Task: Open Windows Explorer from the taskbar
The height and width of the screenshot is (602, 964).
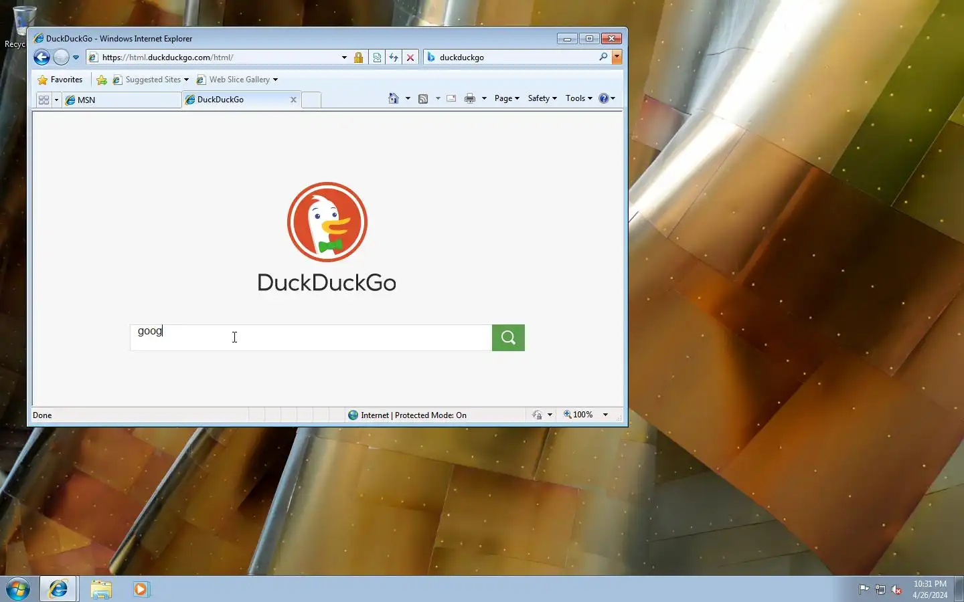Action: 101,589
